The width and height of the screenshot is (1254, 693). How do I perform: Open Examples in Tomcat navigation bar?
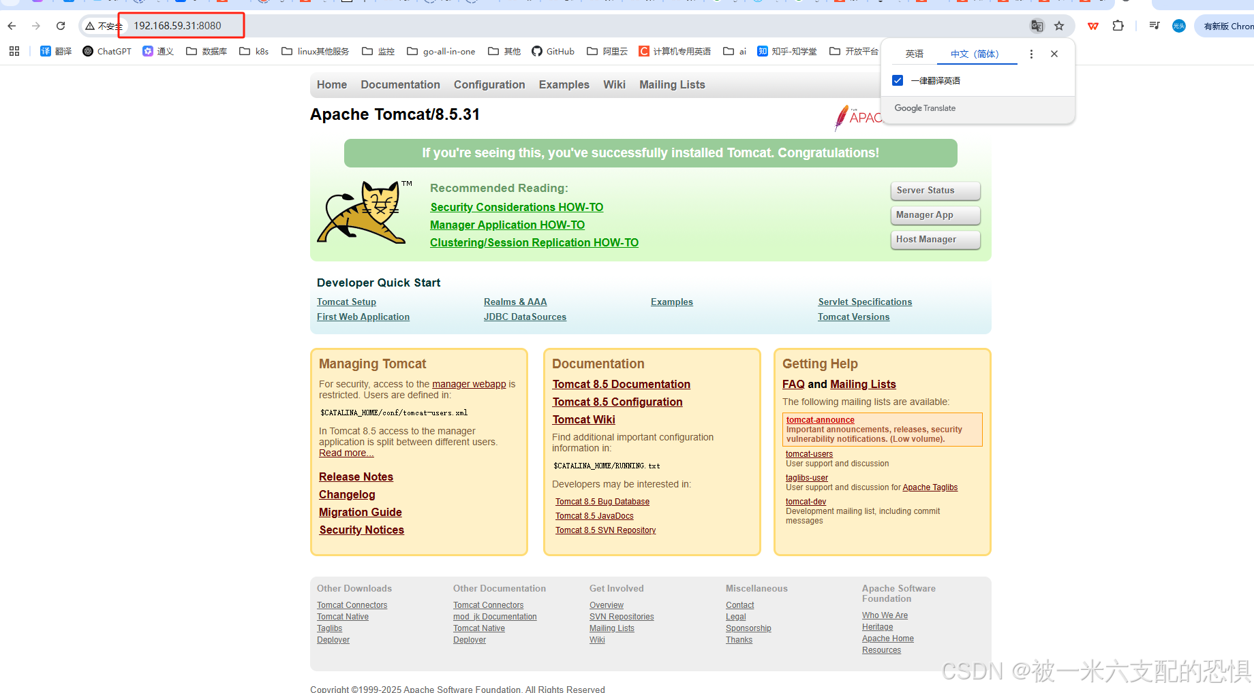[564, 84]
